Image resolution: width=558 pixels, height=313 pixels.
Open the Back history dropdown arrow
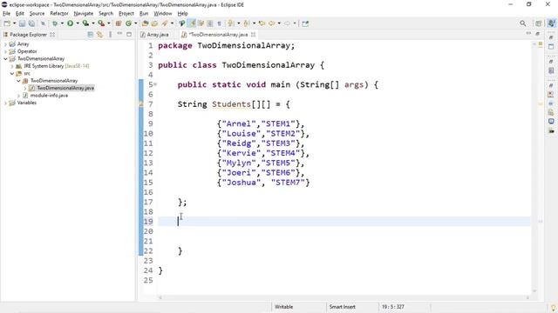279,23
